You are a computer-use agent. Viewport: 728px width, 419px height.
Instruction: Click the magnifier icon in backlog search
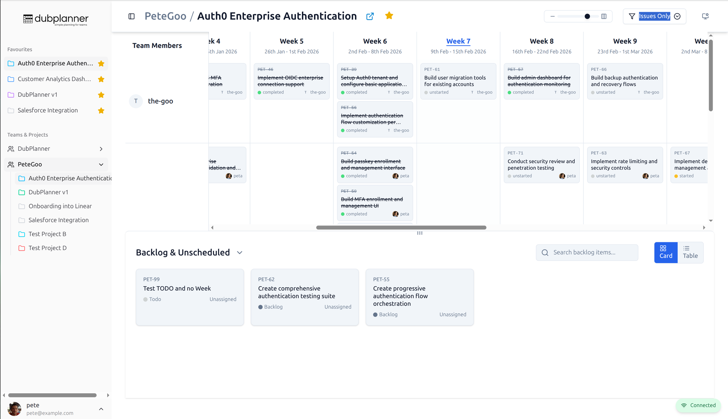click(545, 252)
